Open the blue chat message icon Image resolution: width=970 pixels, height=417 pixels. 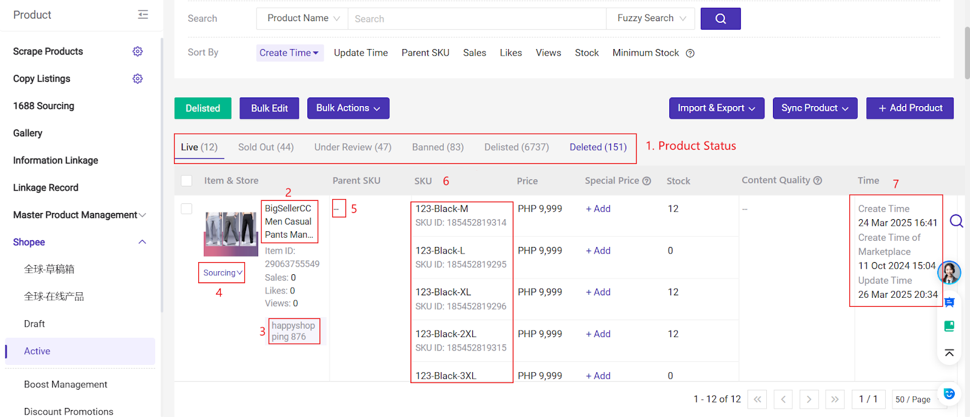(x=949, y=302)
